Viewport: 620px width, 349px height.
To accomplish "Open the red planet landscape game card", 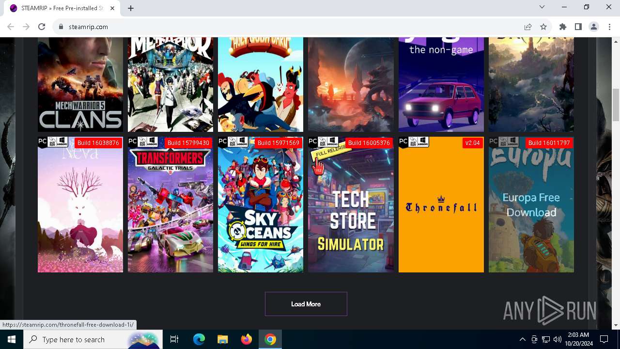I will 351,84.
